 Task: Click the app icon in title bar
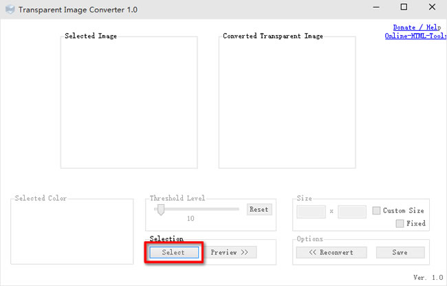(x=10, y=10)
